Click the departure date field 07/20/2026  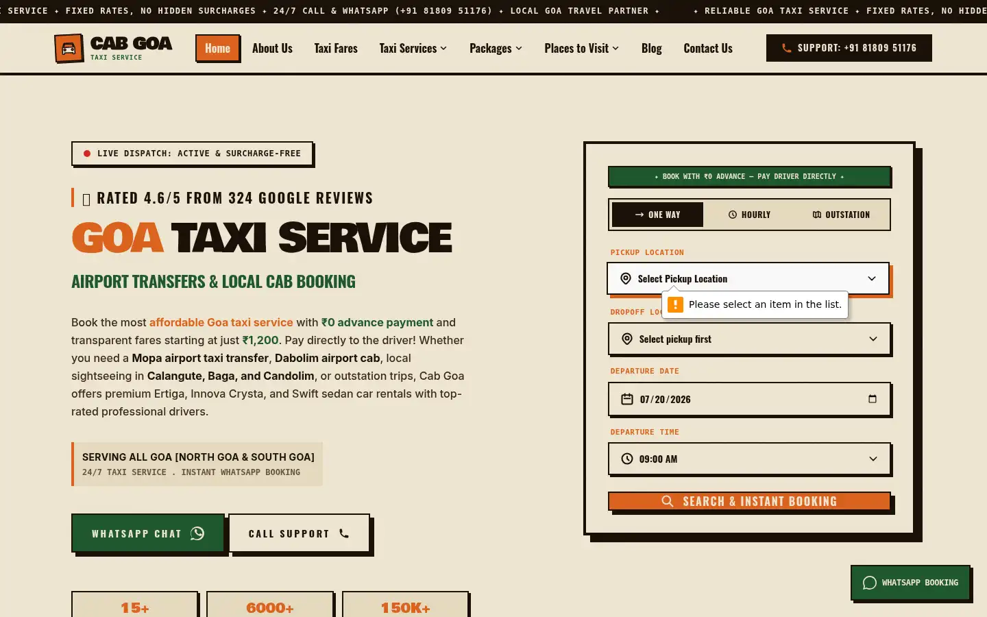tap(750, 399)
